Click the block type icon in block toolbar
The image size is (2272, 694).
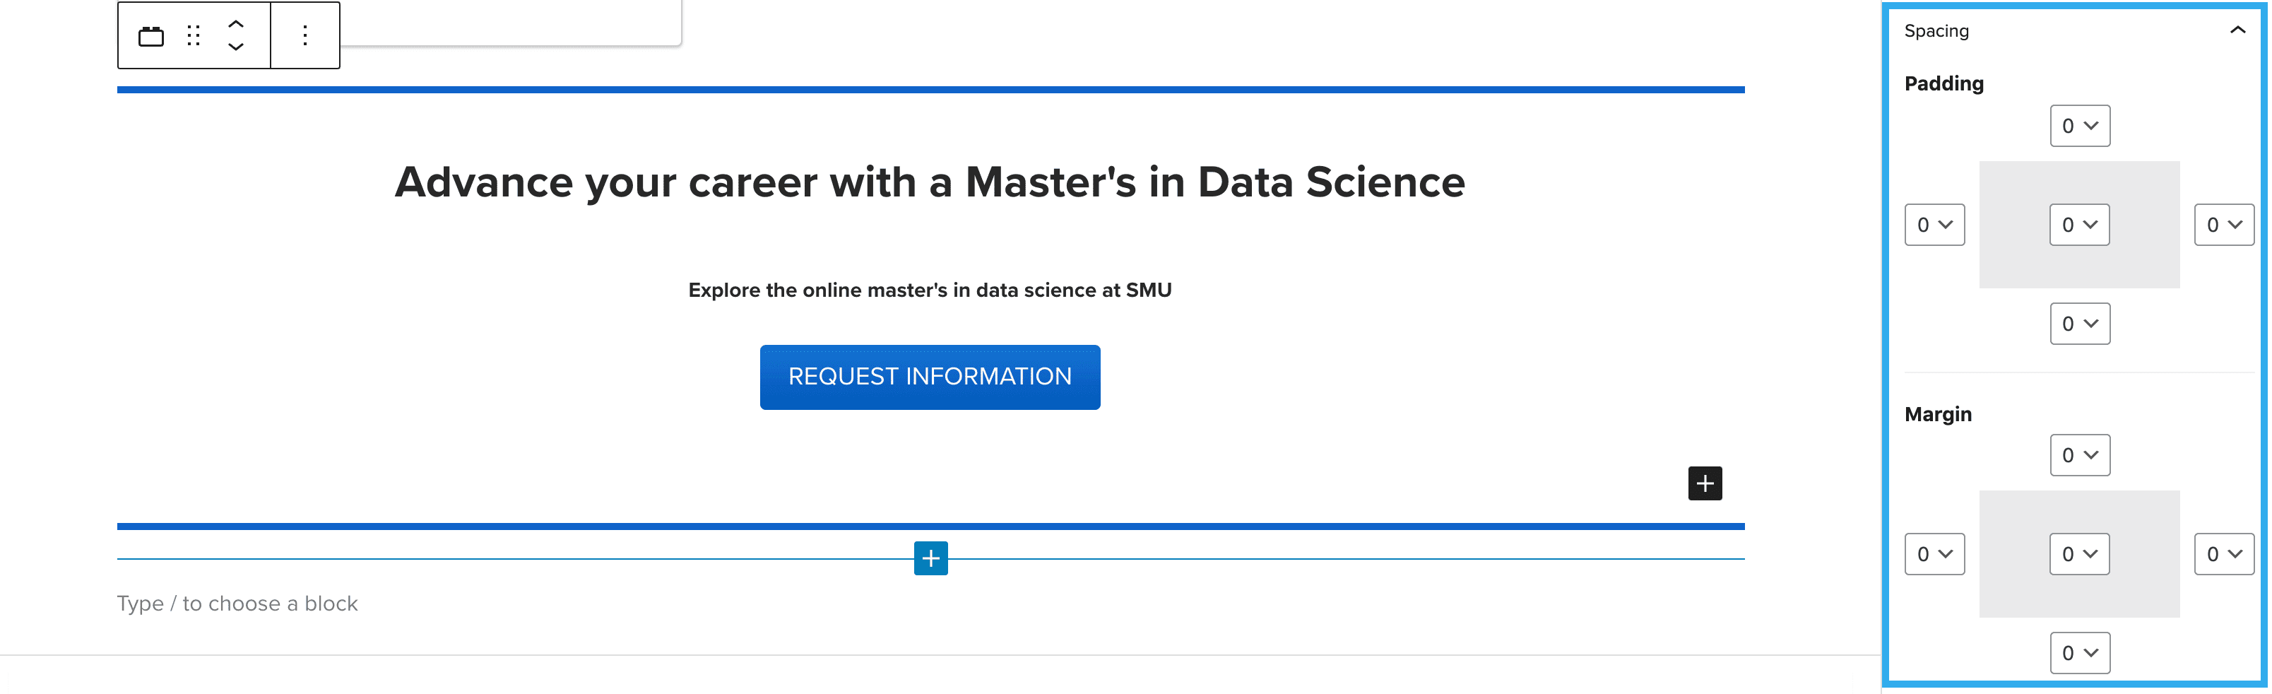(150, 36)
